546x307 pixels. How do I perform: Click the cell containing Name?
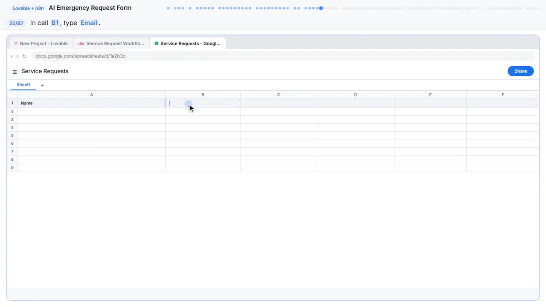[91, 103]
